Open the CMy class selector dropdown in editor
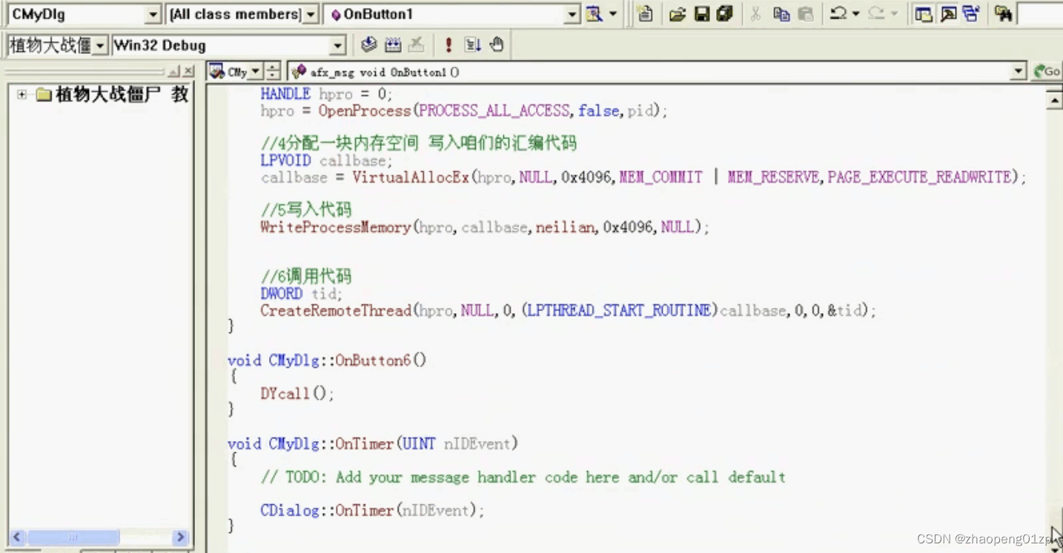Viewport: 1063px width, 553px height. [255, 71]
